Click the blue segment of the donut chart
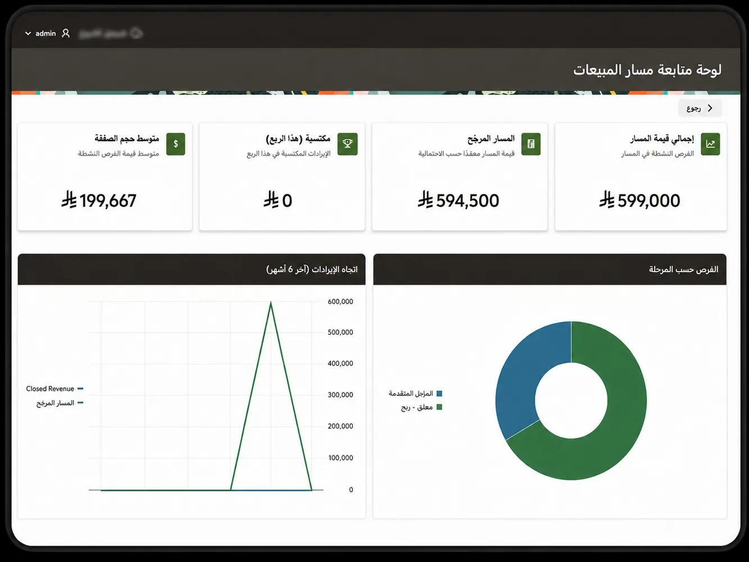The height and width of the screenshot is (562, 749). click(x=518, y=382)
